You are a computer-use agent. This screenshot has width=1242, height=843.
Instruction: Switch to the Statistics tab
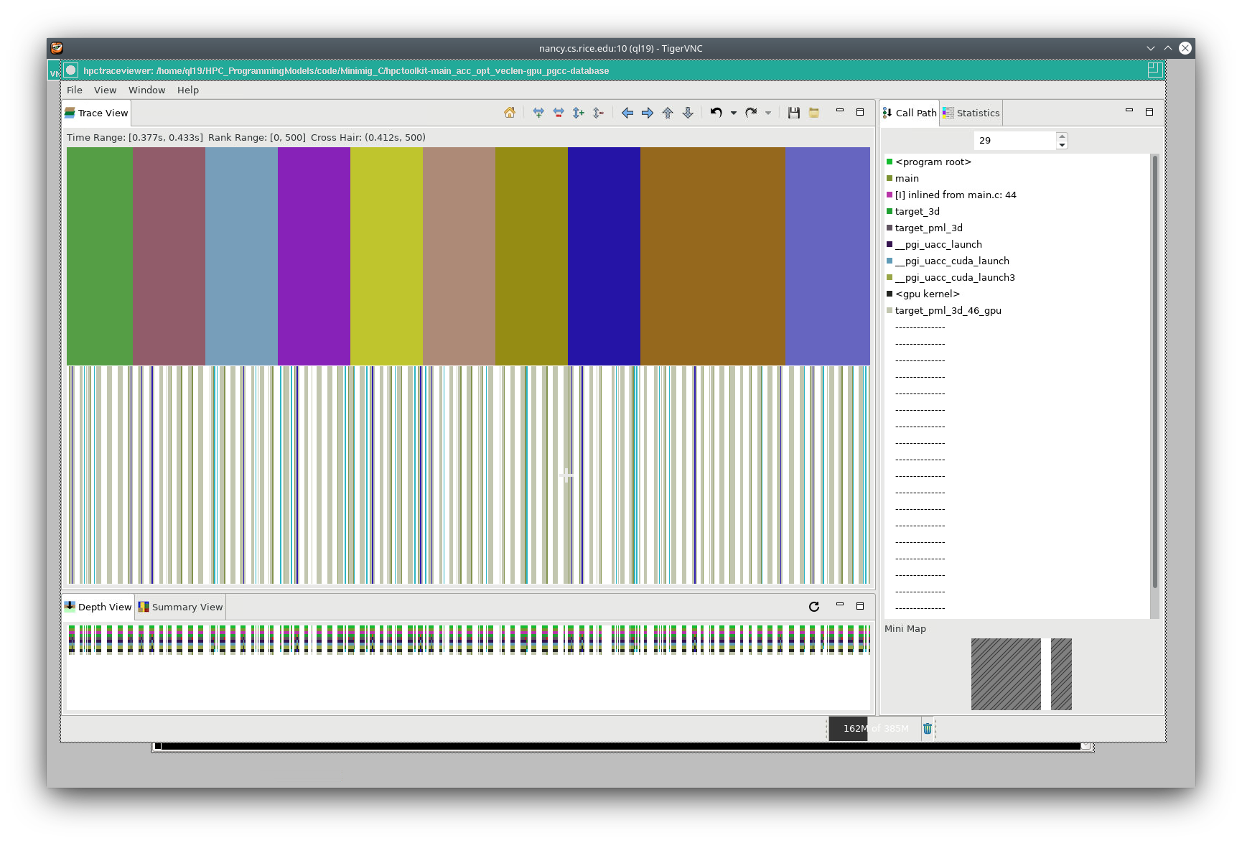971,113
